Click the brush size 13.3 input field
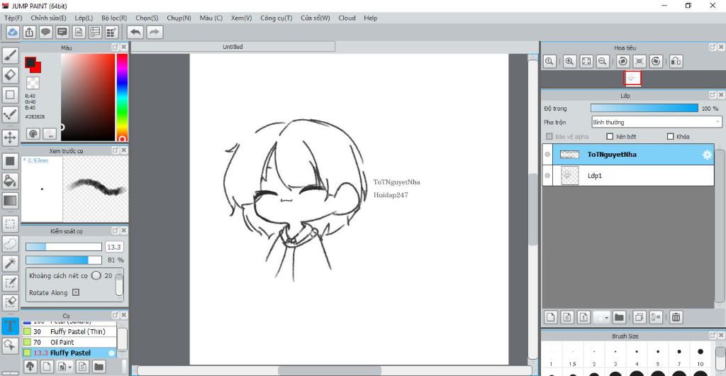The image size is (726, 376). pos(114,247)
